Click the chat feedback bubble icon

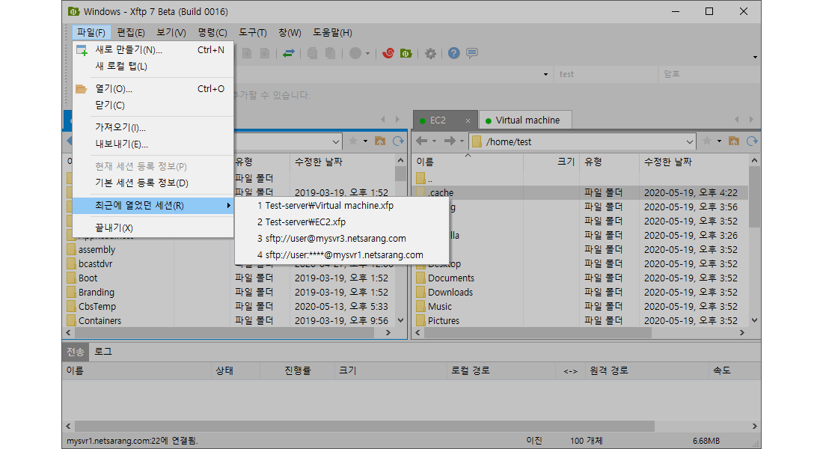click(x=472, y=53)
